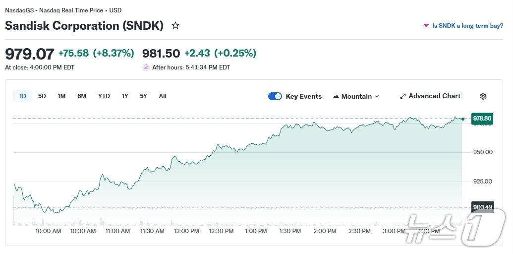Select the 1M chart range

point(61,96)
